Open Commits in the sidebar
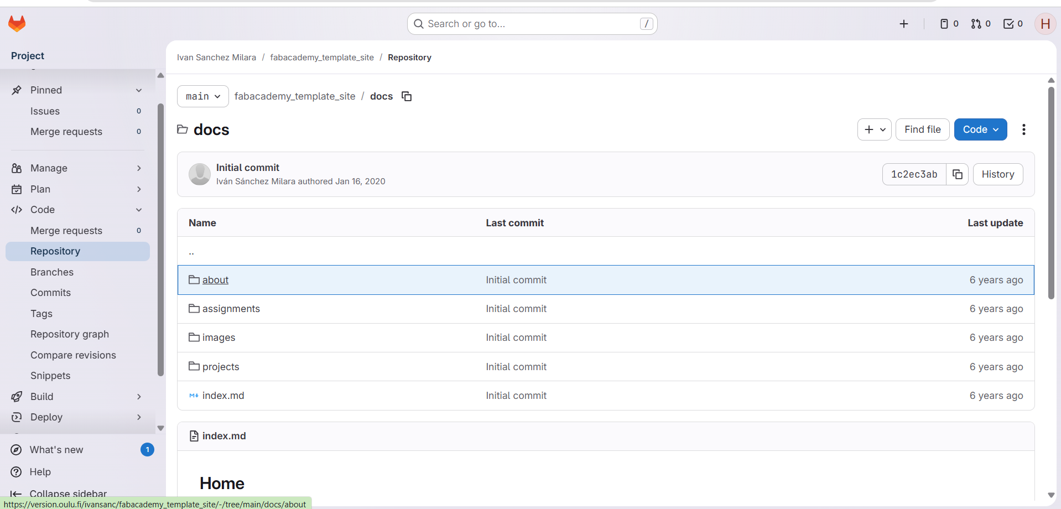 pyautogui.click(x=50, y=293)
